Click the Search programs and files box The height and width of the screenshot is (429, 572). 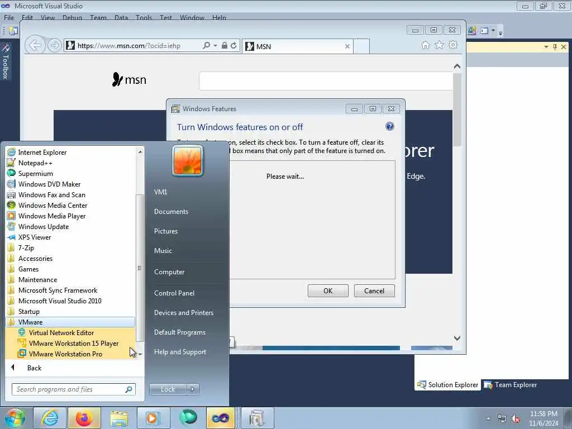(74, 389)
